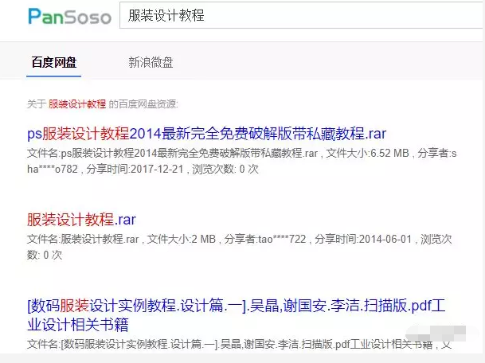Open the 服装设计教程.rar result link
485x363 pixels.
click(x=81, y=220)
